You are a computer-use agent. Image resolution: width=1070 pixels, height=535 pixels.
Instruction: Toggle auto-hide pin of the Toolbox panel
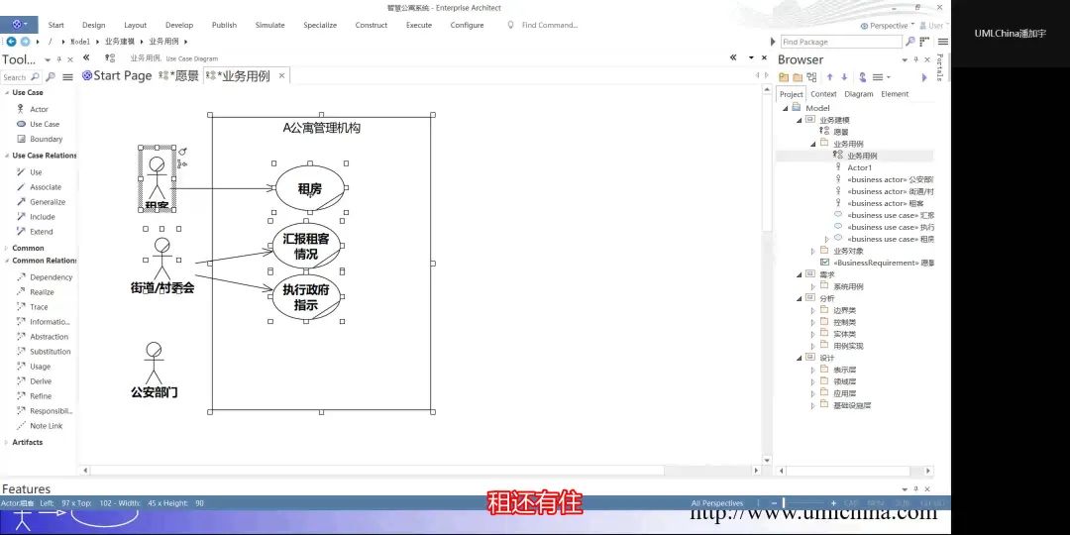coord(59,60)
